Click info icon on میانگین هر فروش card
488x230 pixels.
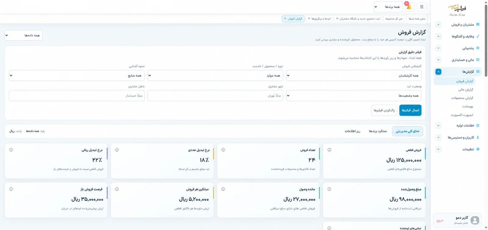(117, 189)
